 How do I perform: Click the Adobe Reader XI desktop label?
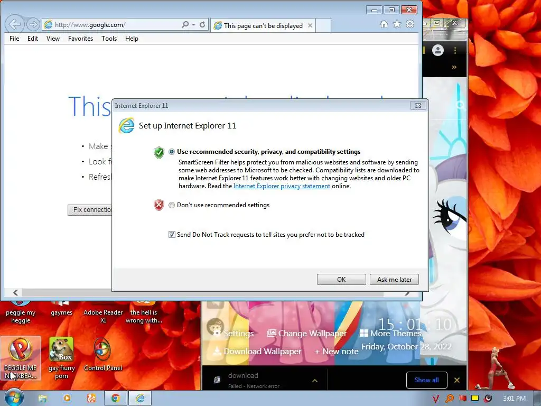(103, 316)
